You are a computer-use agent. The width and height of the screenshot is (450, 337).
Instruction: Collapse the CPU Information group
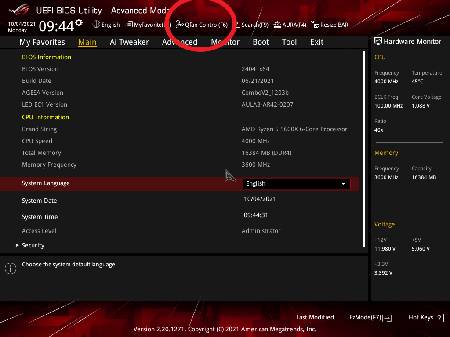click(45, 117)
